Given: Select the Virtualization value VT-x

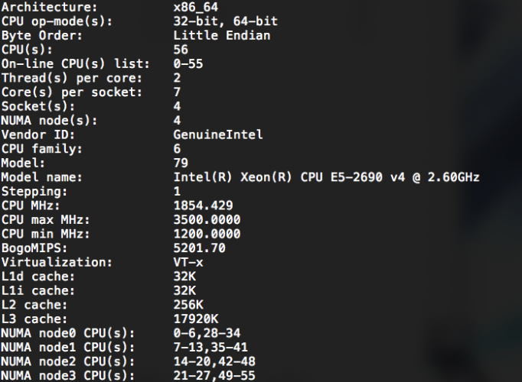Looking at the screenshot, I should 188,262.
